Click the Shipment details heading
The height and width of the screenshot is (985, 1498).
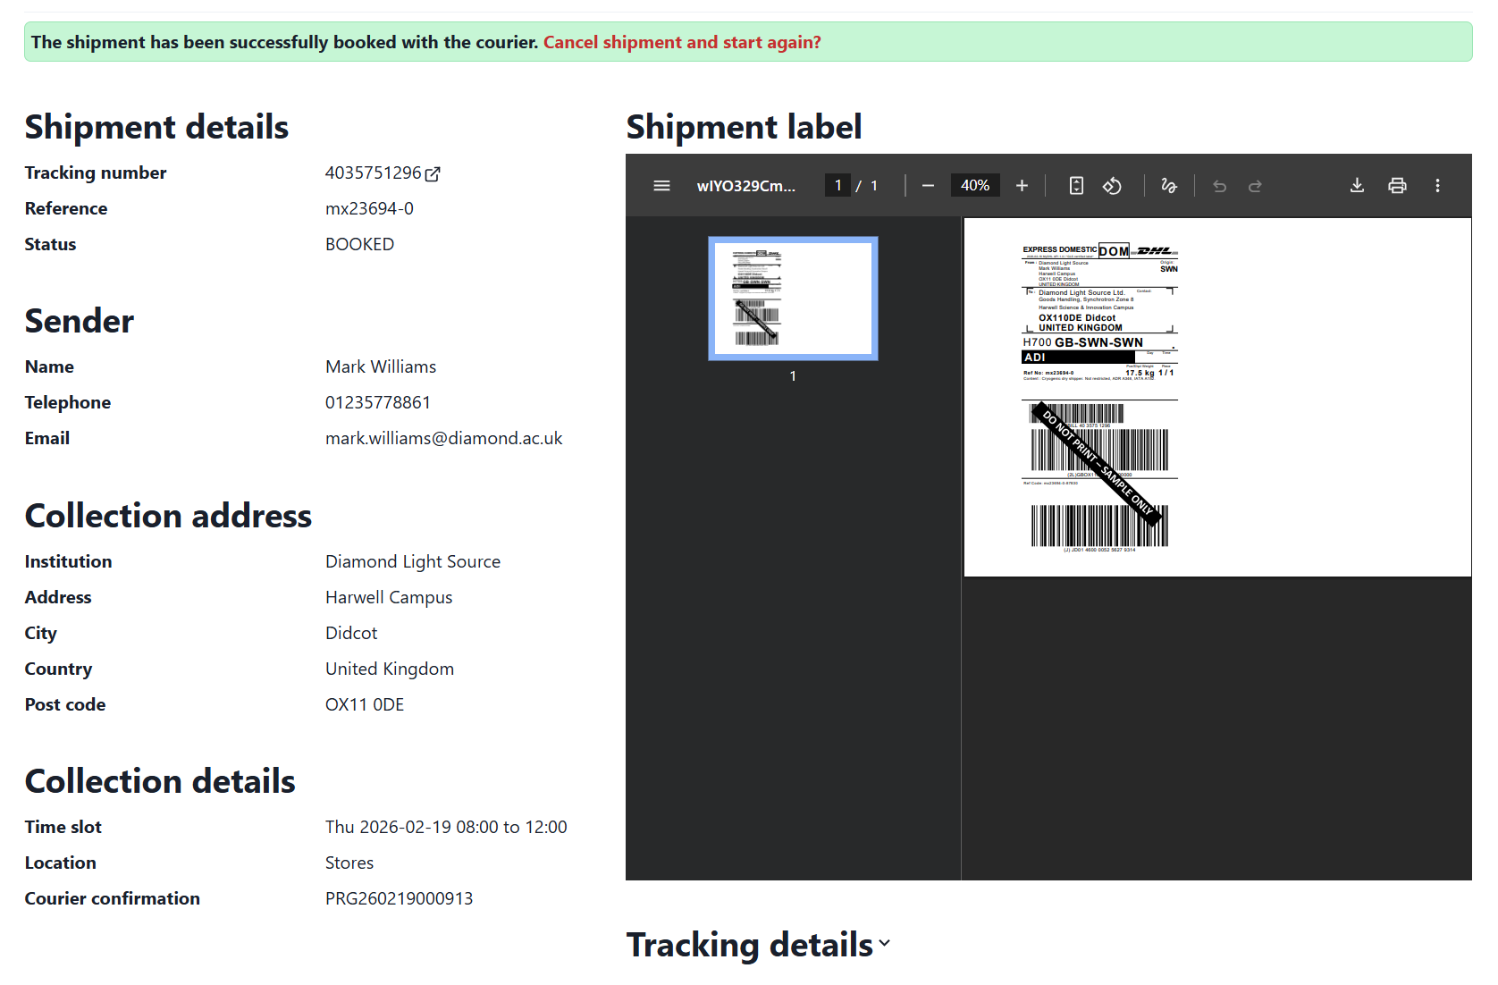tap(156, 127)
